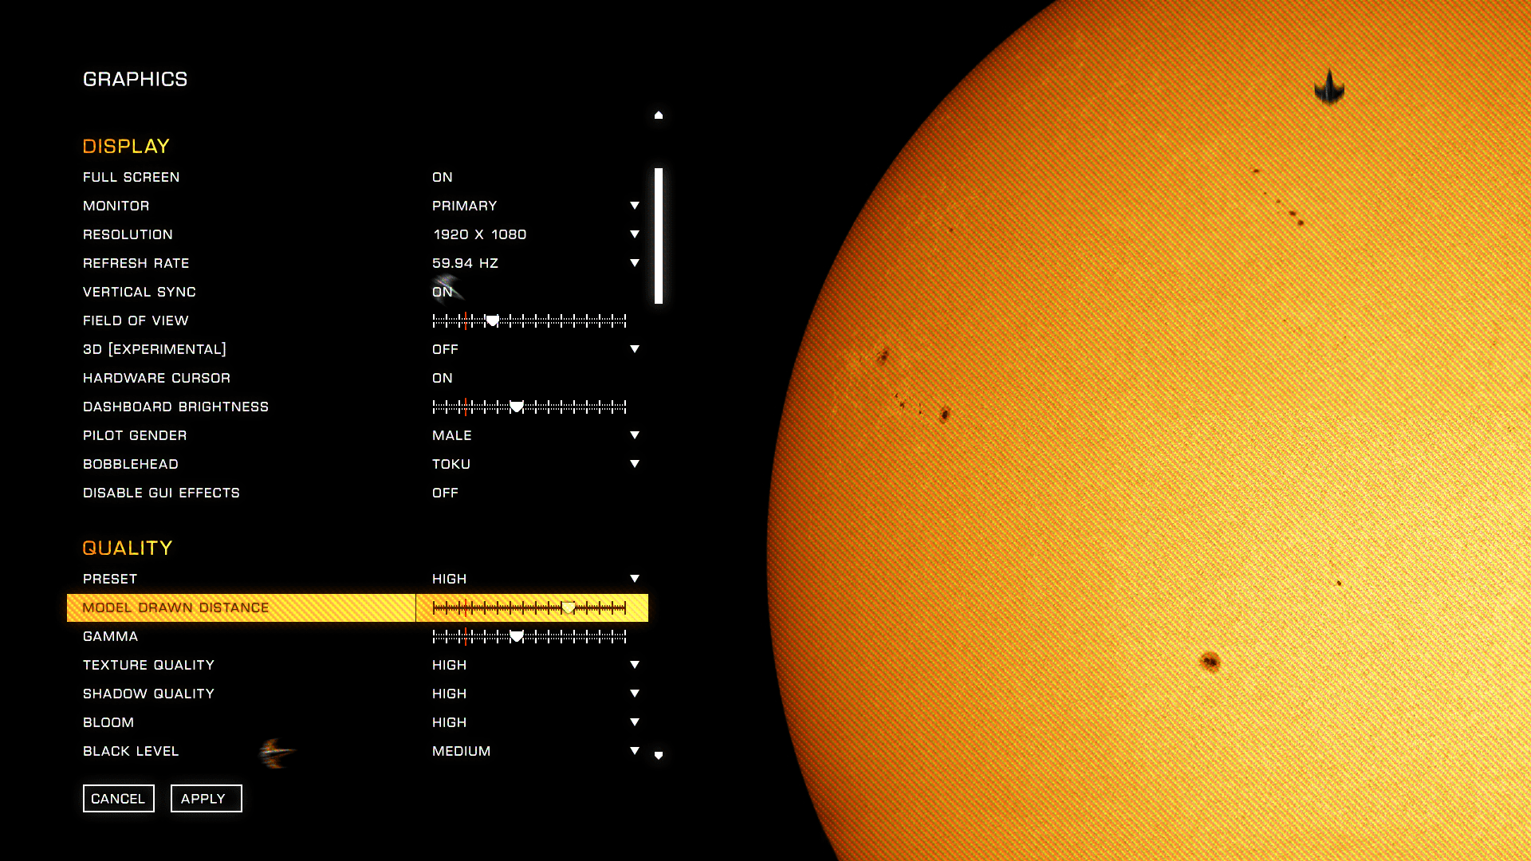Viewport: 1531px width, 861px height.
Task: Toggle the Full Screen ON value
Action: click(x=443, y=177)
